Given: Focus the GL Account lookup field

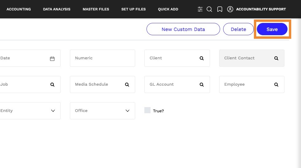Looking at the screenshot, I should 177,84.
